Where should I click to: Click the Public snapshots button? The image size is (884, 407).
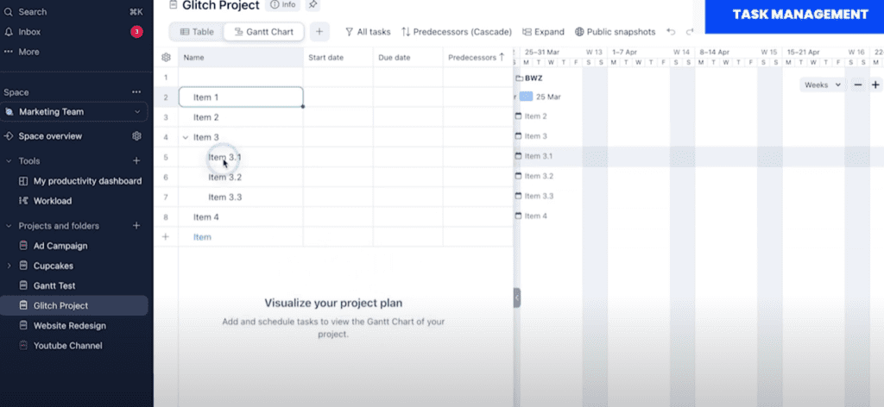pos(615,32)
